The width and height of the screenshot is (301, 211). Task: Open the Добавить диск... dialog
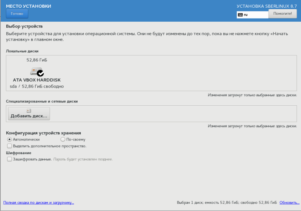coord(29,114)
